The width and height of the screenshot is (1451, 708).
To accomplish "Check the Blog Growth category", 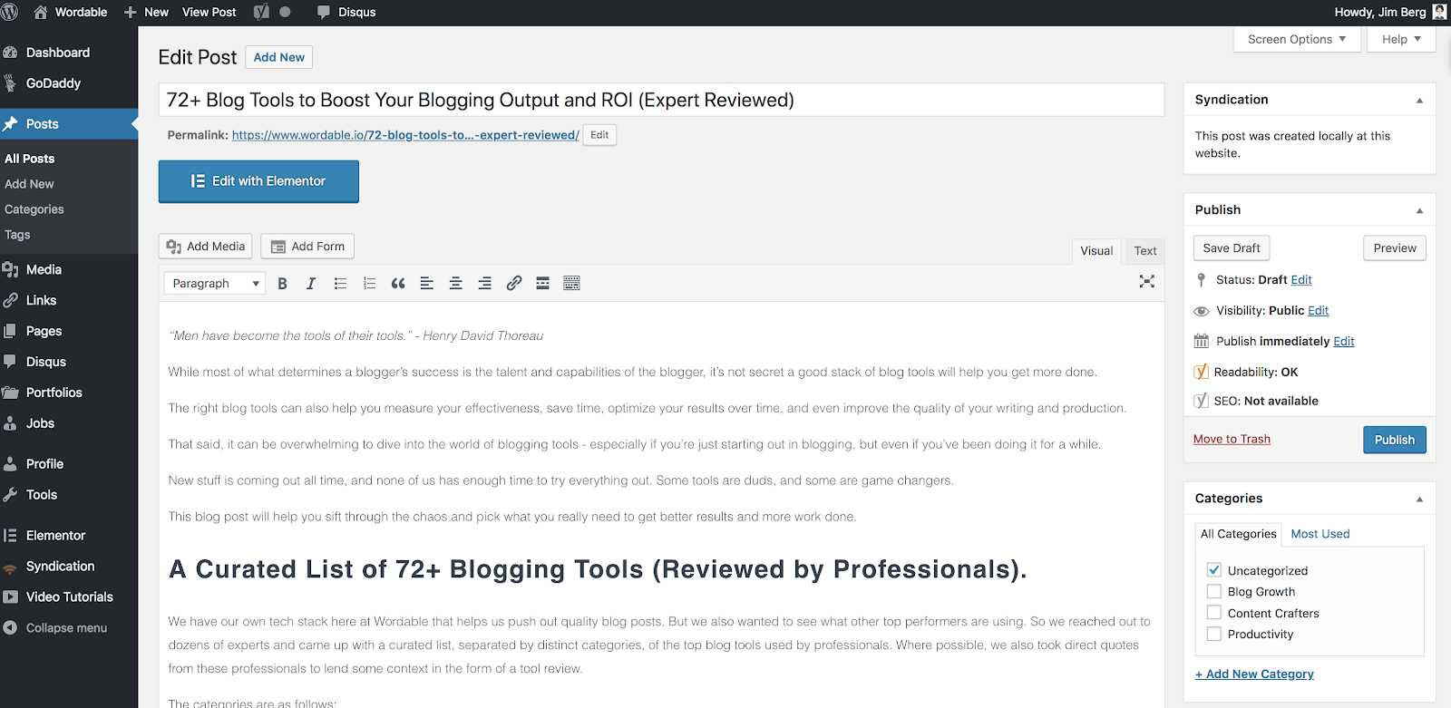I will click(x=1213, y=591).
